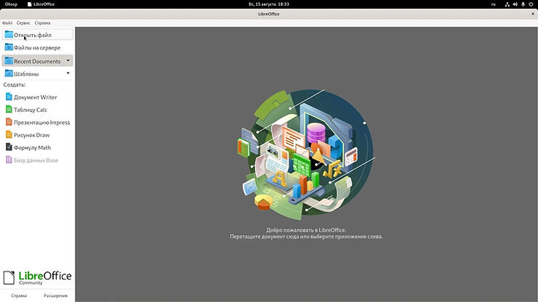Screen dimensions: 538x302
Task: Click the ru keyboard layout indicator
Action: [494, 4]
